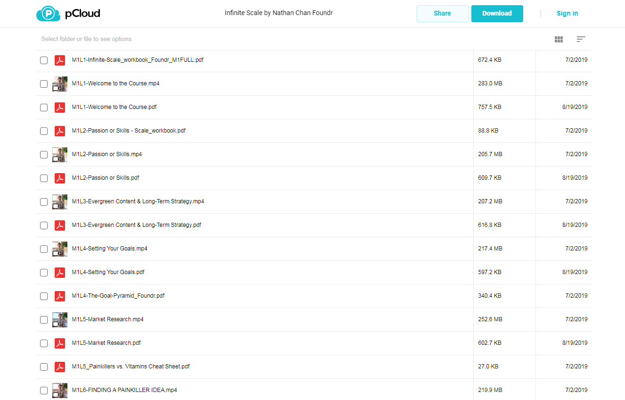625x400 pixels.
Task: Click the Download button
Action: [x=497, y=14]
